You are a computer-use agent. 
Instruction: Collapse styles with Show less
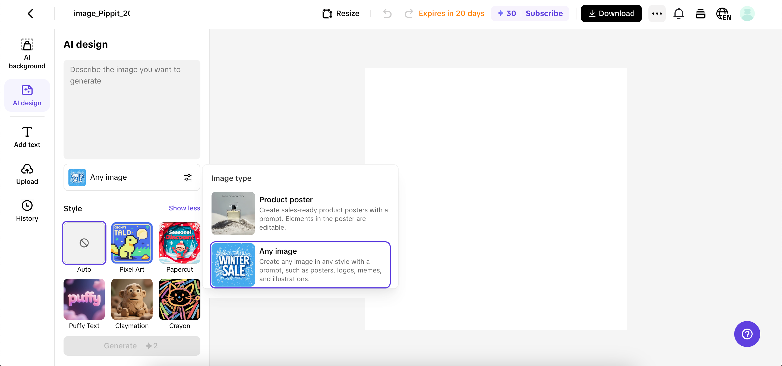tap(184, 208)
